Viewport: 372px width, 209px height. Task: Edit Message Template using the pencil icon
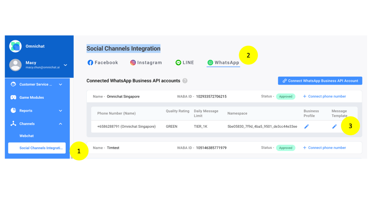click(x=334, y=126)
